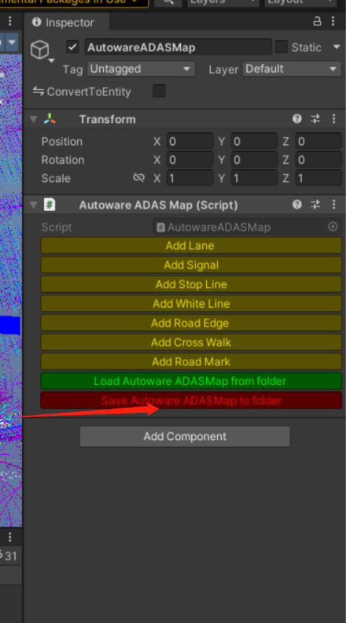
Task: Open left panel kebab menu at top
Action: click(10, 21)
